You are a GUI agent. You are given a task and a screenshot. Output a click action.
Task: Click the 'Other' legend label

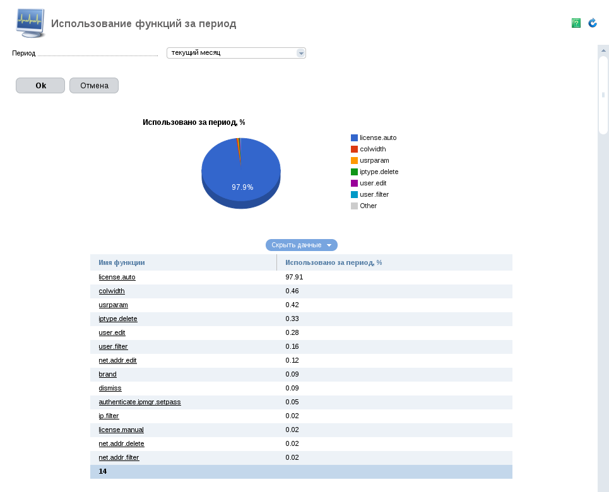[x=368, y=206]
